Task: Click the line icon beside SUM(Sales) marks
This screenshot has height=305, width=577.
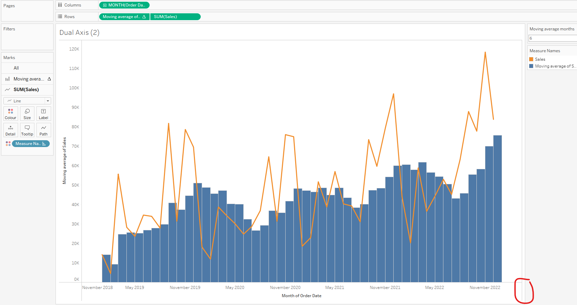Action: 7,89
